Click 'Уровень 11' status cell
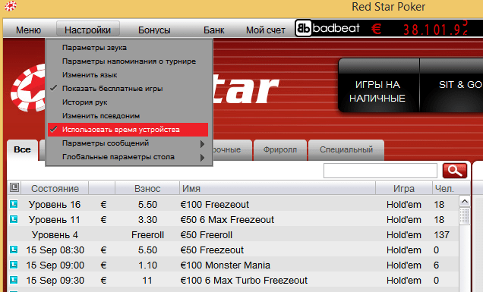This screenshot has height=292, width=483. pos(55,220)
